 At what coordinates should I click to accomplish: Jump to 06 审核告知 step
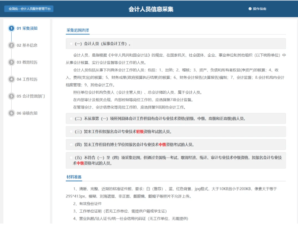click(27, 113)
